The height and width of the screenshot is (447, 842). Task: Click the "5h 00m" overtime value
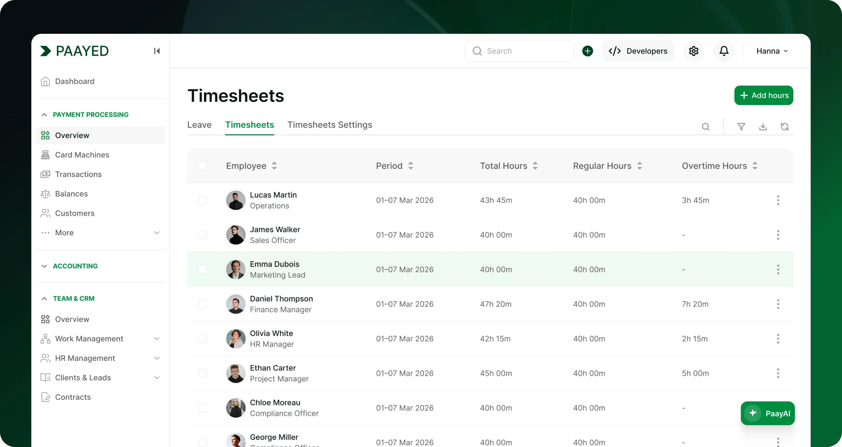695,373
